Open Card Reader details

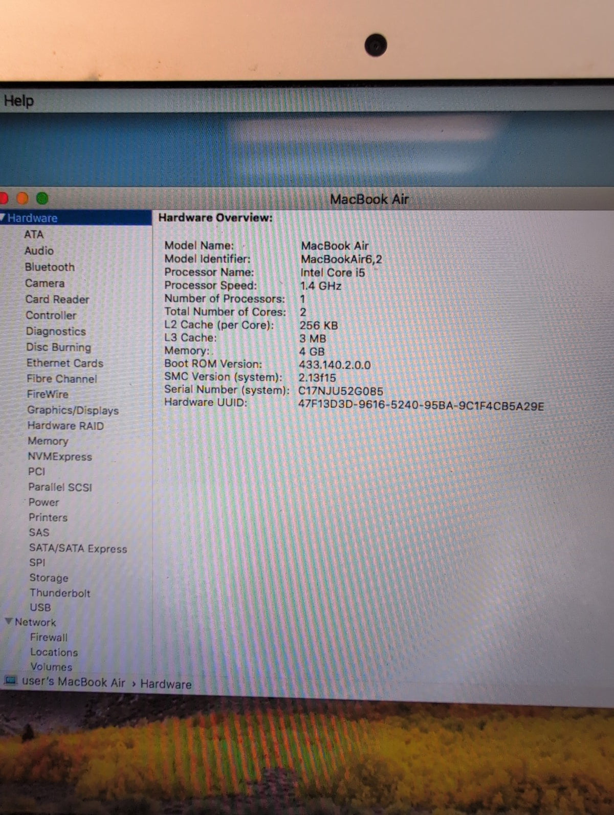pyautogui.click(x=57, y=299)
